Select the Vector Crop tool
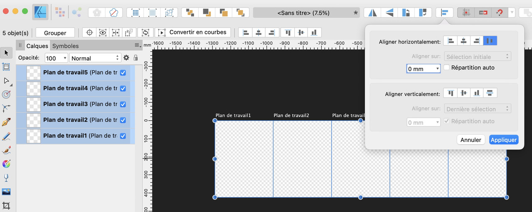The width and height of the screenshot is (532, 212). pyautogui.click(x=6, y=205)
